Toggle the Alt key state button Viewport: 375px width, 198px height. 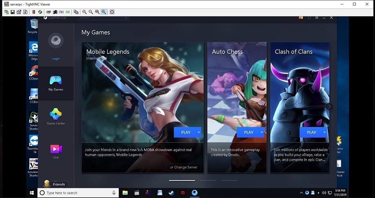point(68,12)
